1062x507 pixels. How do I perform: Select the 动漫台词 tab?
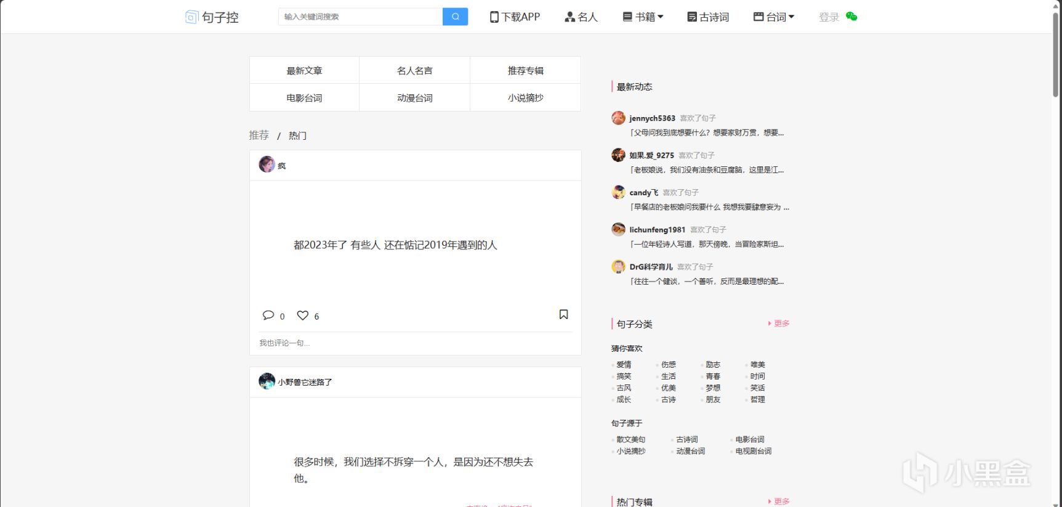414,98
